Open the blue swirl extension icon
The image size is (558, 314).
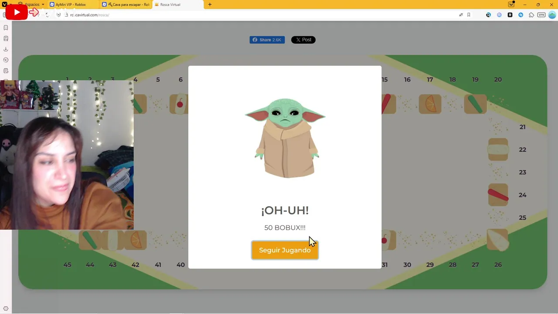coord(521,15)
